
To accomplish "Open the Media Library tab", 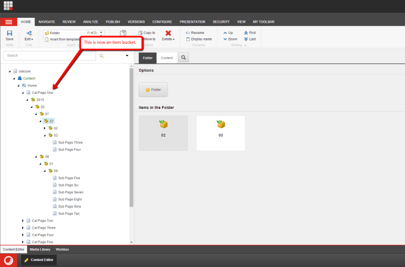I will 39,249.
